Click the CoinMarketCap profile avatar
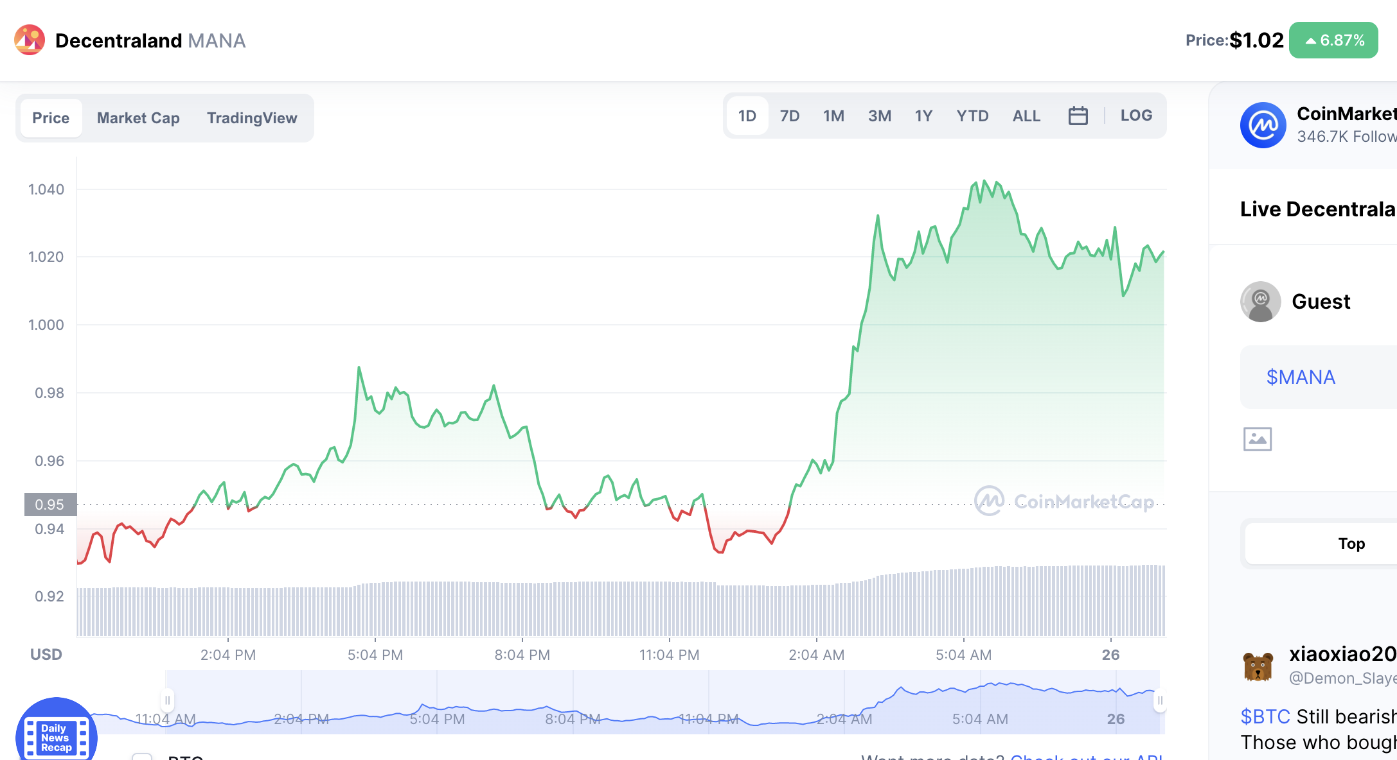The height and width of the screenshot is (760, 1397). pyautogui.click(x=1263, y=125)
